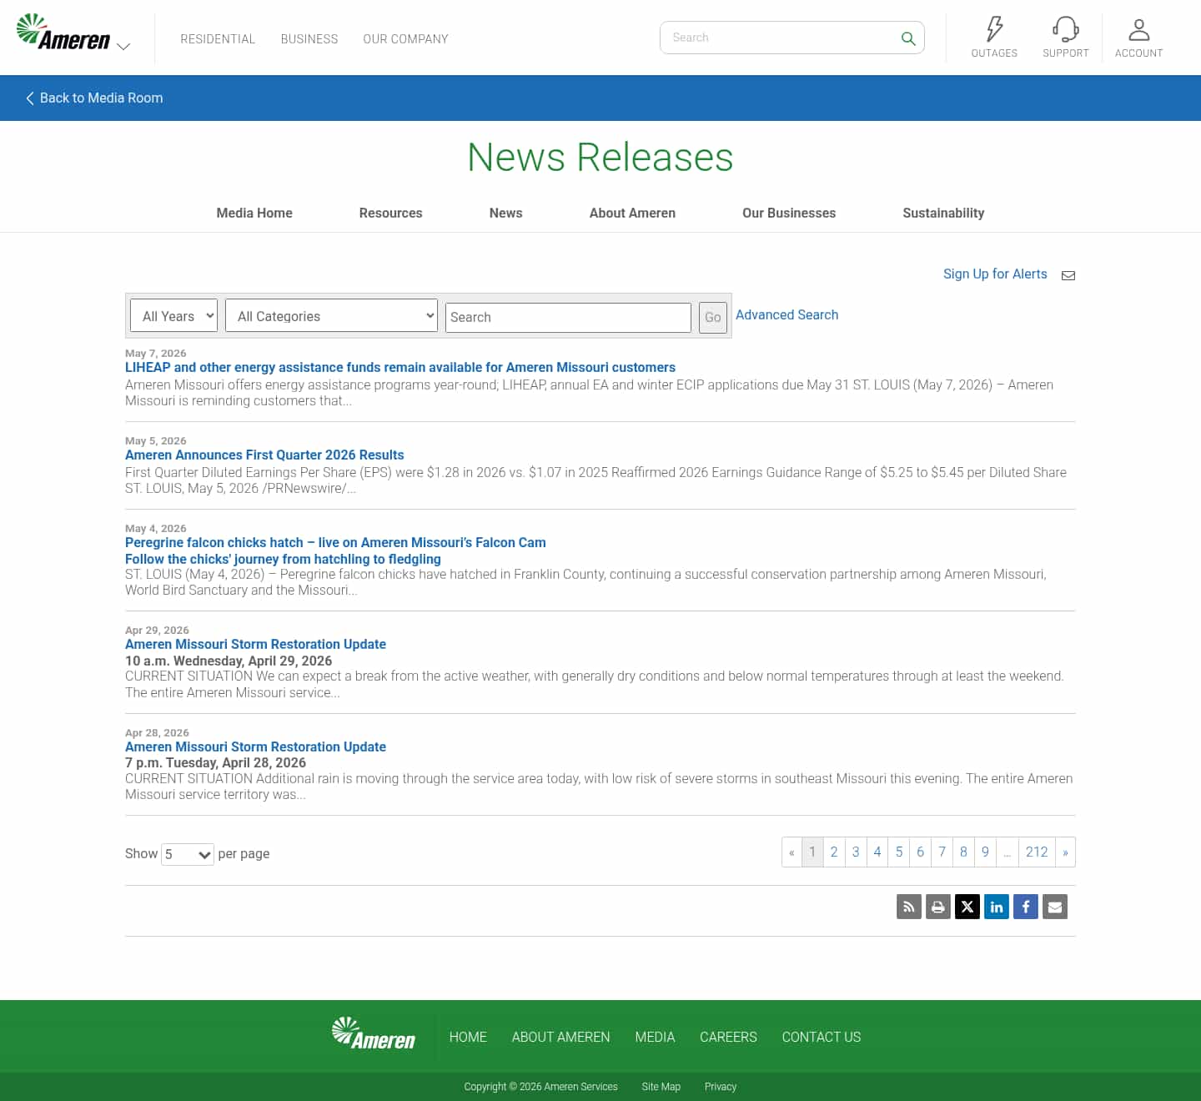Click the footer Careers link
Image resolution: width=1201 pixels, height=1101 pixels.
[728, 1038]
